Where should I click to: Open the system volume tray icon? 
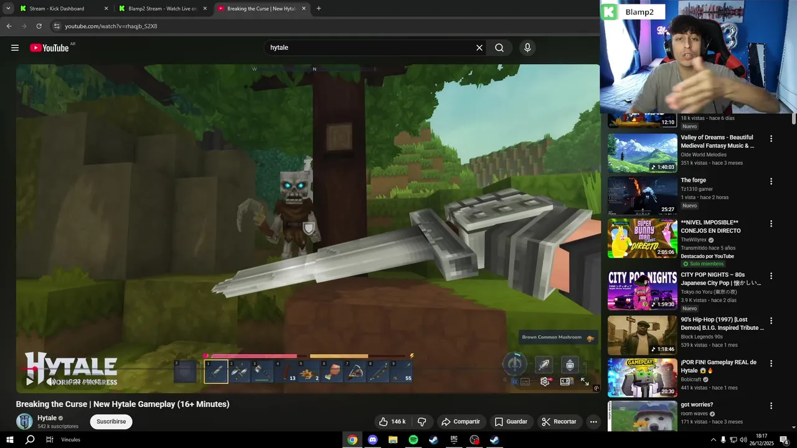point(743,439)
